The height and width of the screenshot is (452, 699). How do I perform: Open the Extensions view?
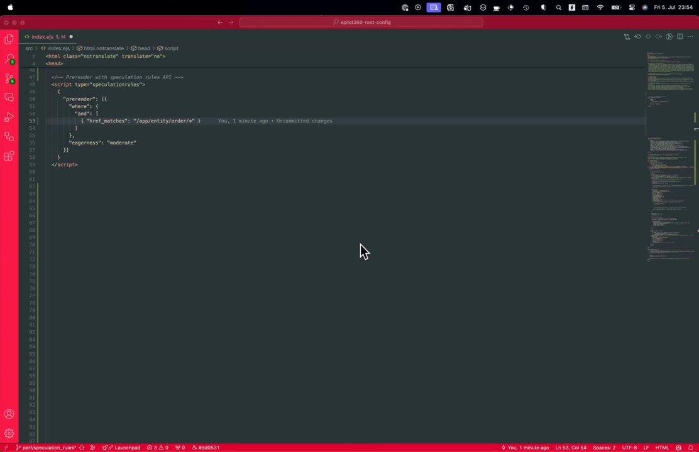click(x=9, y=156)
